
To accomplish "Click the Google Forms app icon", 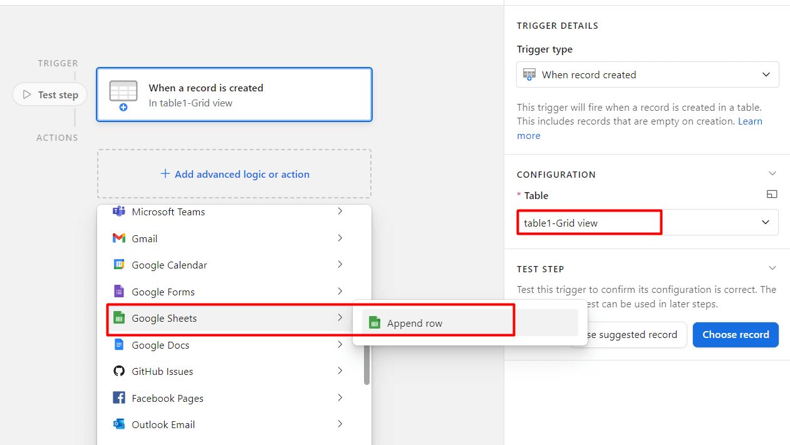I will 119,291.
